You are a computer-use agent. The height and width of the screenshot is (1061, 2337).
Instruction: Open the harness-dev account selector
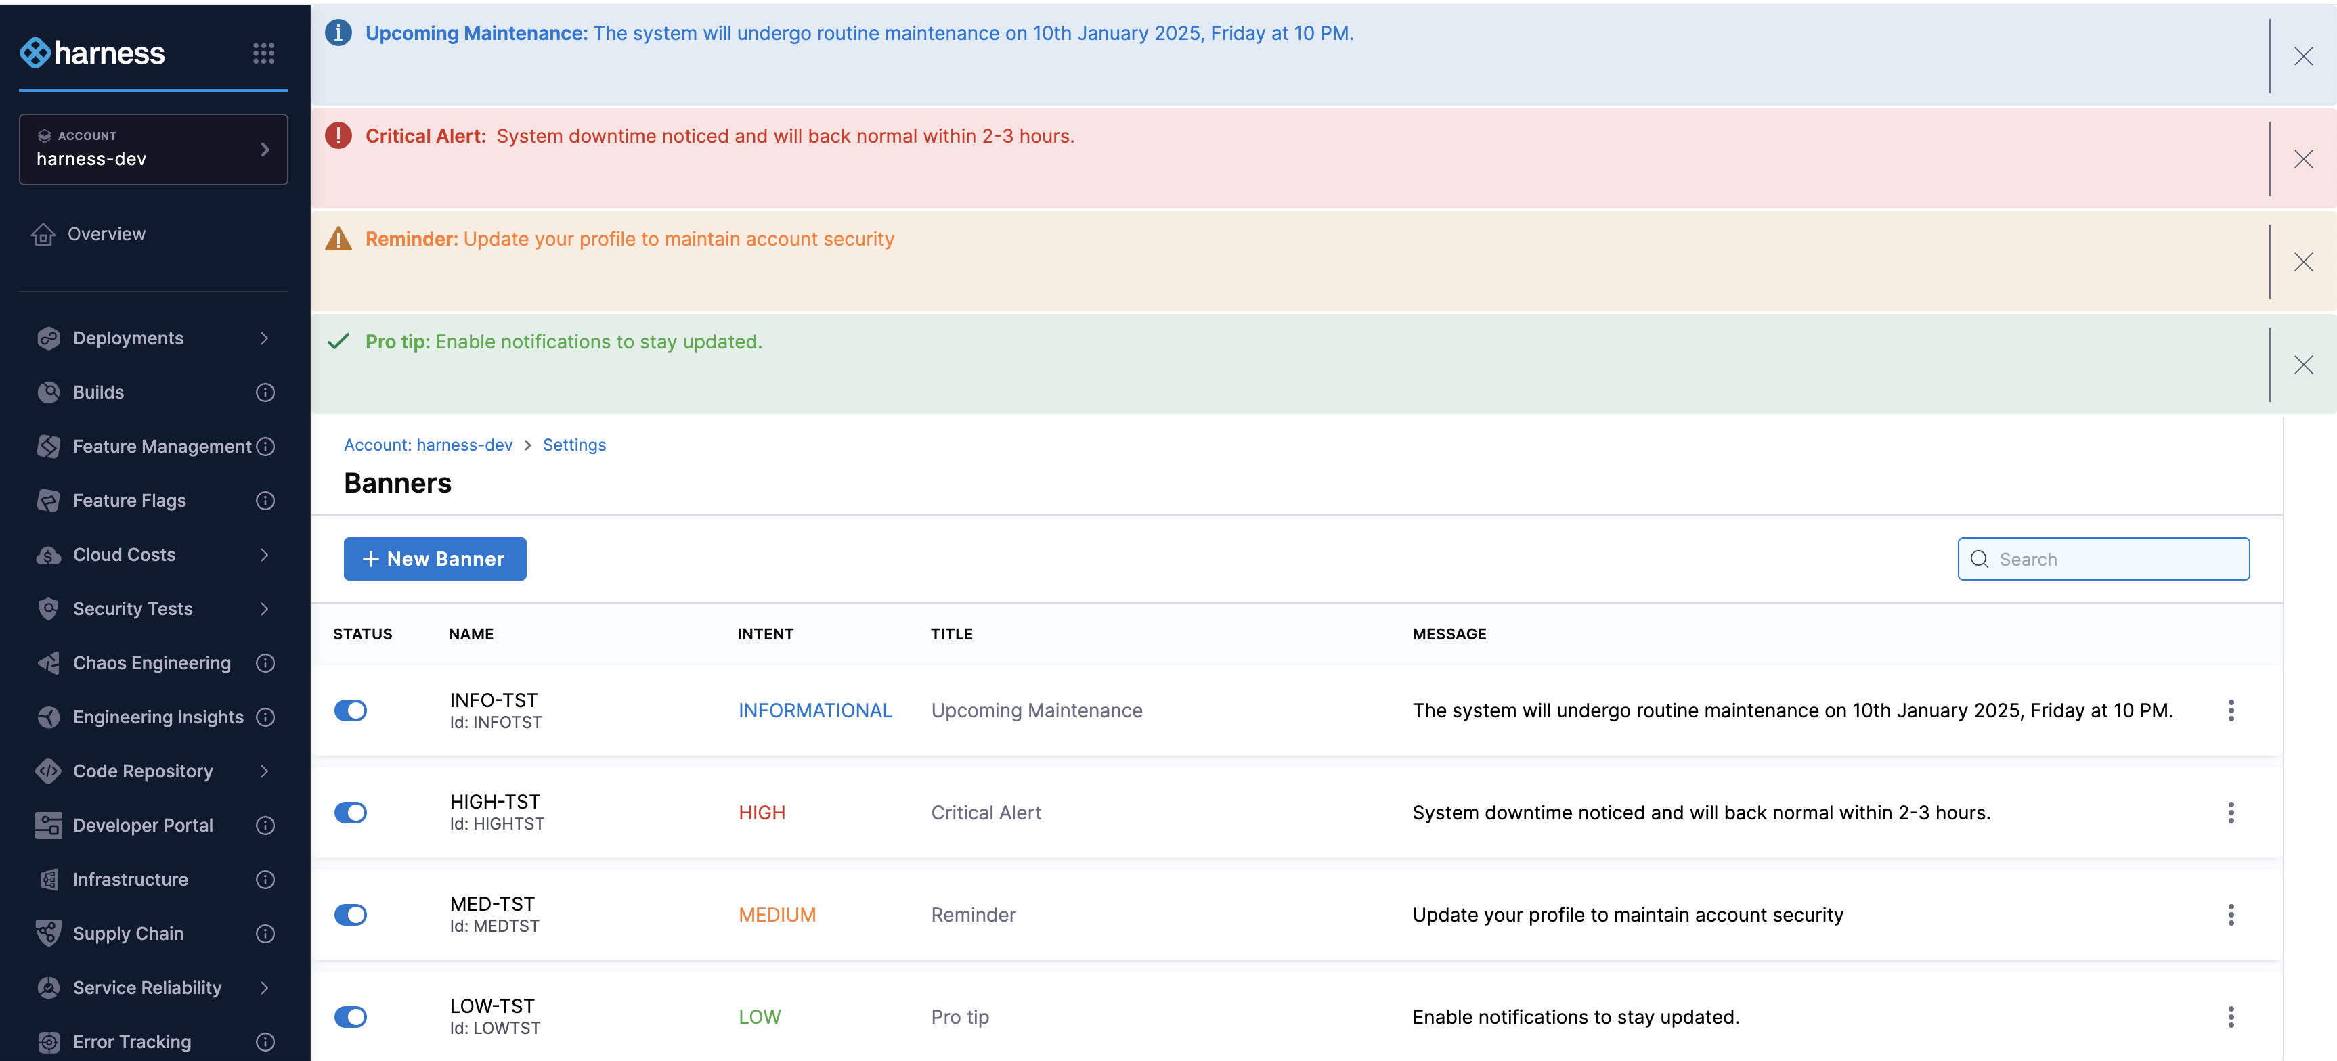coord(153,150)
